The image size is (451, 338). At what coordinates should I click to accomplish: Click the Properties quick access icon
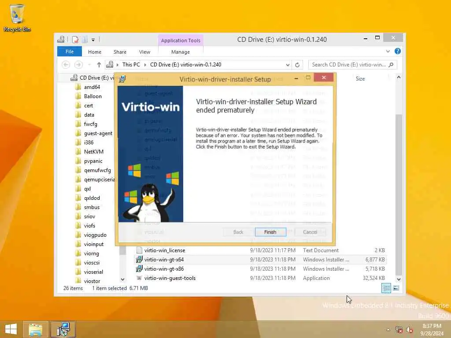[x=75, y=39]
